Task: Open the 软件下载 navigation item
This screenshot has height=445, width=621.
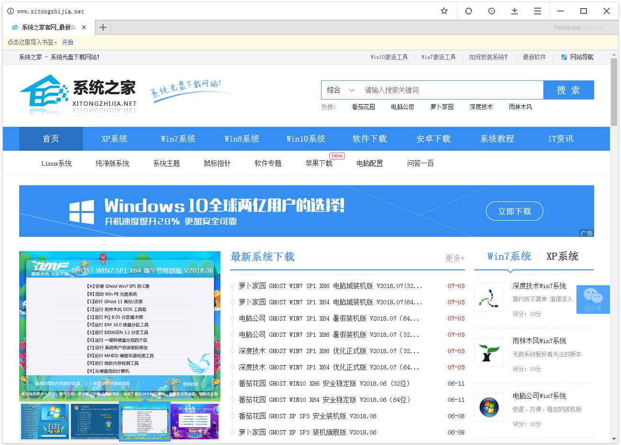Action: 369,139
